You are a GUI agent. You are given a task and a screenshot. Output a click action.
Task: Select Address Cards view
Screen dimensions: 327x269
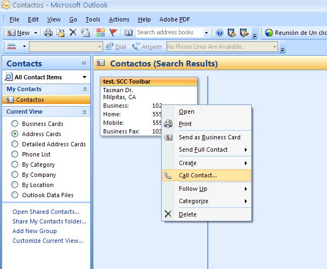click(15, 134)
